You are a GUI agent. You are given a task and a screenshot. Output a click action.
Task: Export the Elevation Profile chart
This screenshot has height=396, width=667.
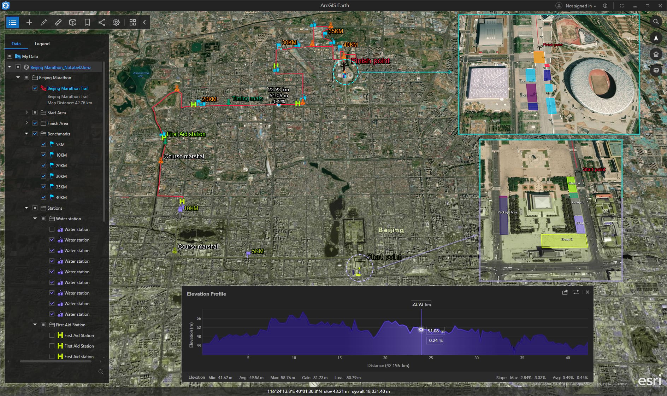pyautogui.click(x=564, y=292)
